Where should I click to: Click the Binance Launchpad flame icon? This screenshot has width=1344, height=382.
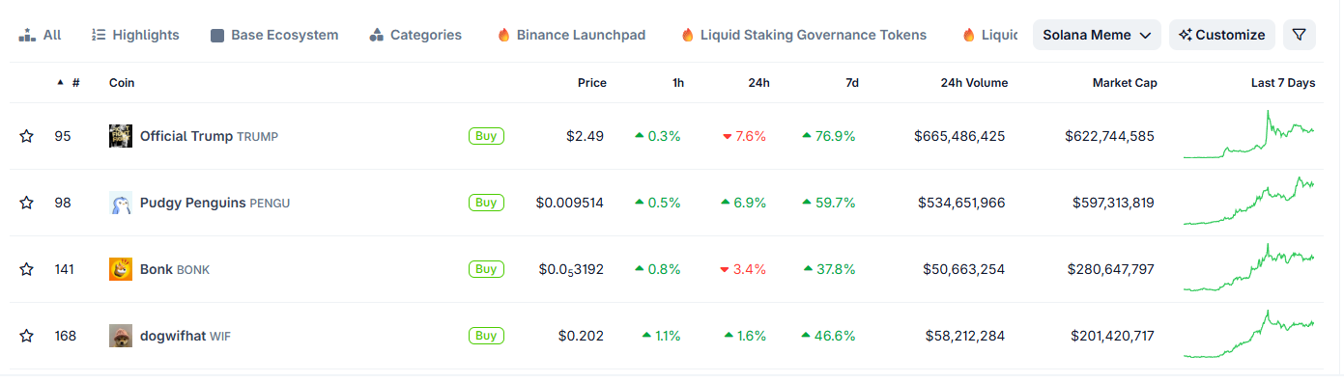click(x=503, y=35)
